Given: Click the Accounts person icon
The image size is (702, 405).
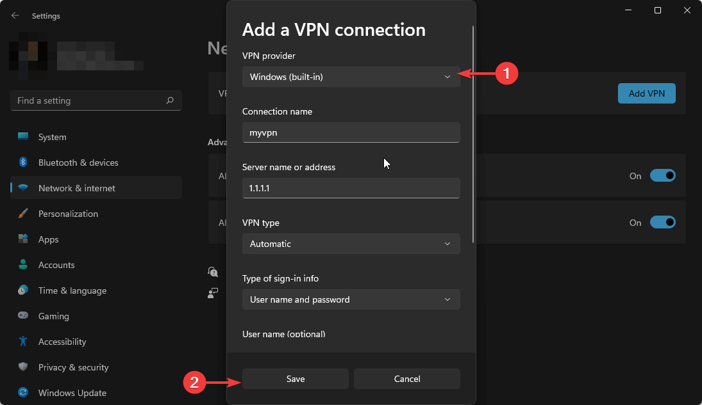Looking at the screenshot, I should 23,264.
